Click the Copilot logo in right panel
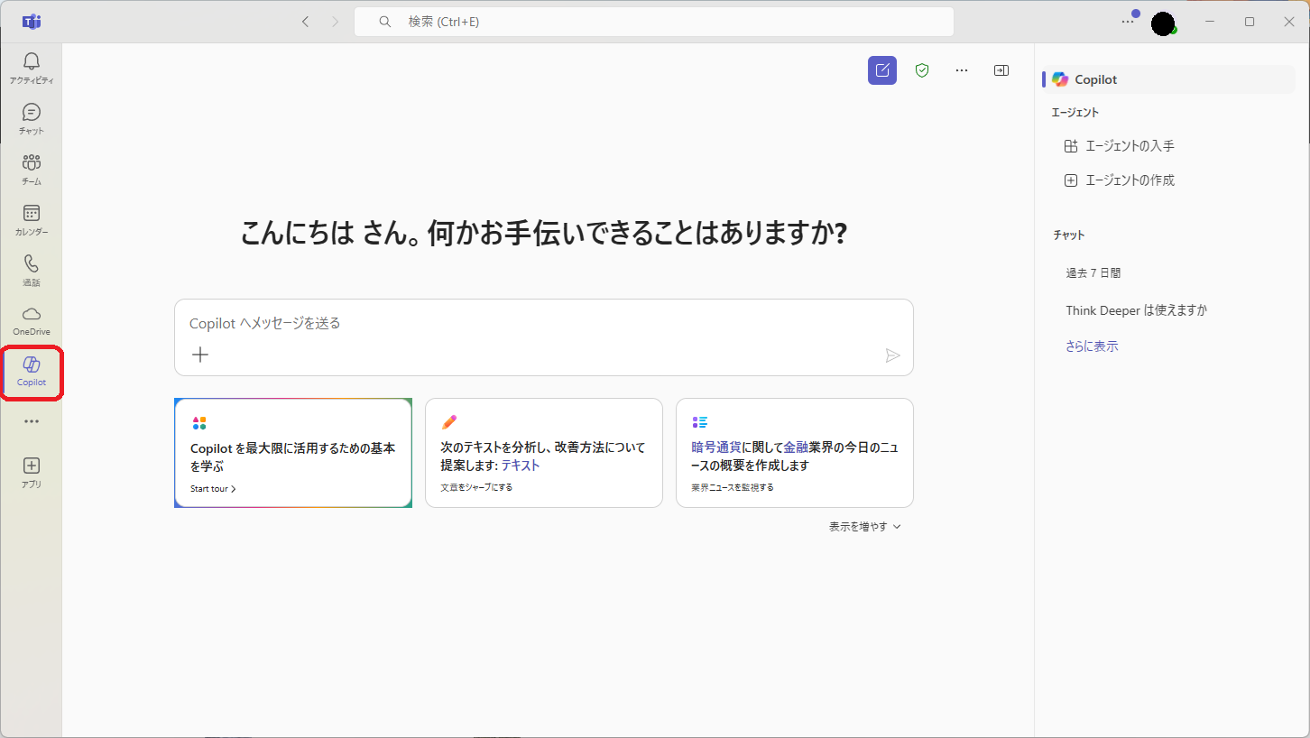 point(1060,79)
